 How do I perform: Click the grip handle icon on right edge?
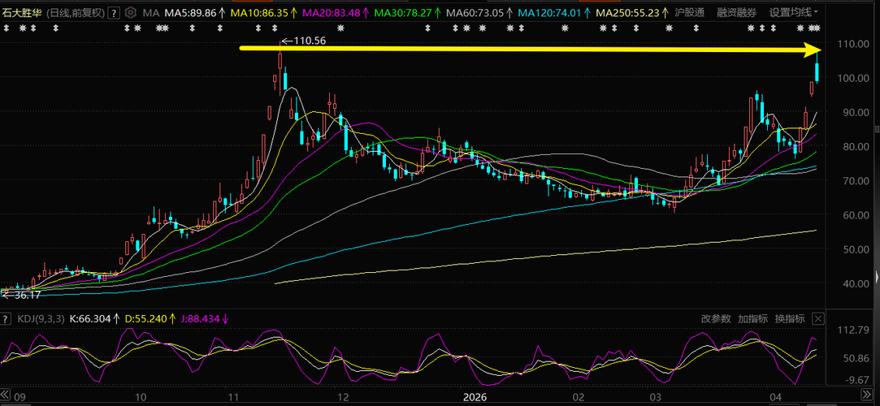878,129
